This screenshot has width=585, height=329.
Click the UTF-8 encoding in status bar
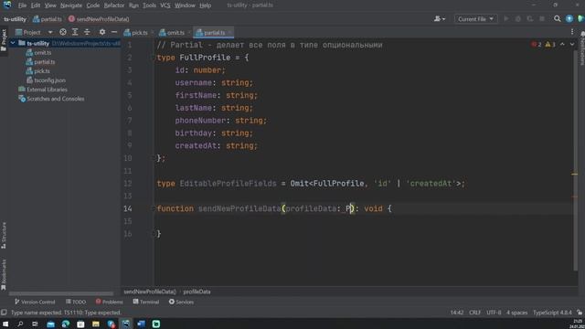point(494,313)
